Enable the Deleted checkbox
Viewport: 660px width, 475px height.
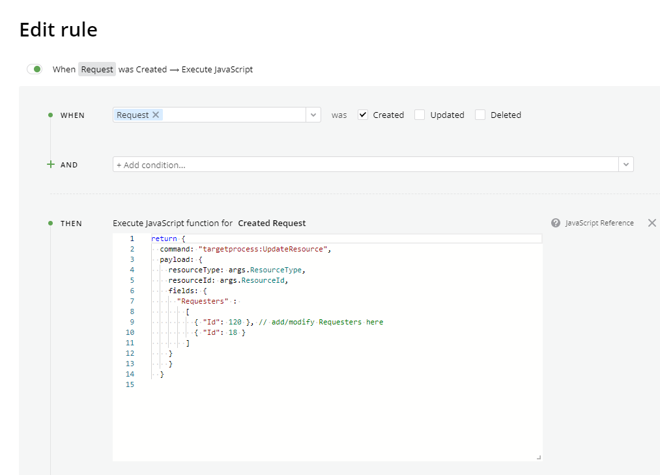480,115
